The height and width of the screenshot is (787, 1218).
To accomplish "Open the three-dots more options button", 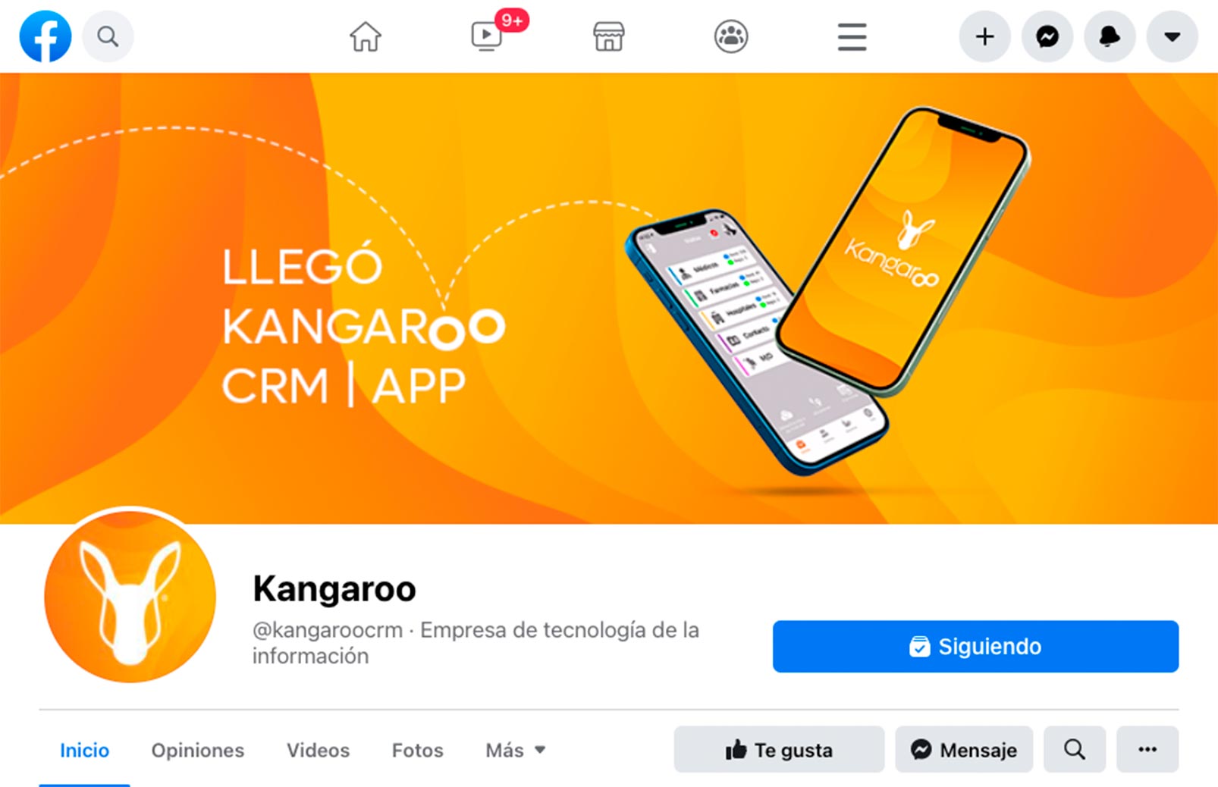I will tap(1147, 749).
